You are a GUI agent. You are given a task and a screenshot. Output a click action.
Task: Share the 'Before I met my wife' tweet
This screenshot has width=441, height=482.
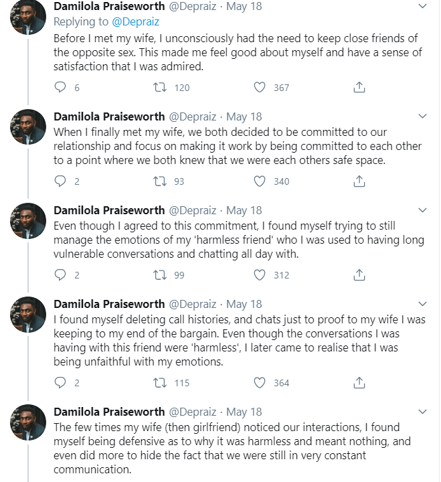[x=359, y=87]
